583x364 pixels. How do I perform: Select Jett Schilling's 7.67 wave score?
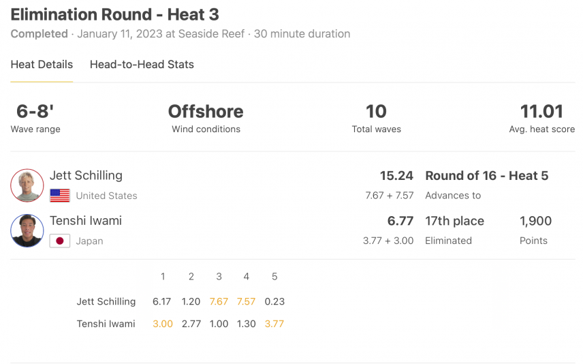pos(219,301)
